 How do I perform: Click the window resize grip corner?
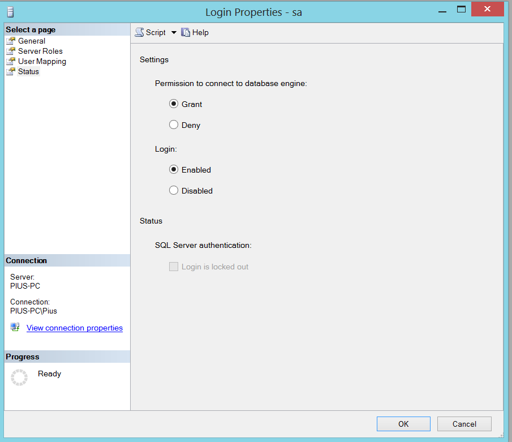501,435
